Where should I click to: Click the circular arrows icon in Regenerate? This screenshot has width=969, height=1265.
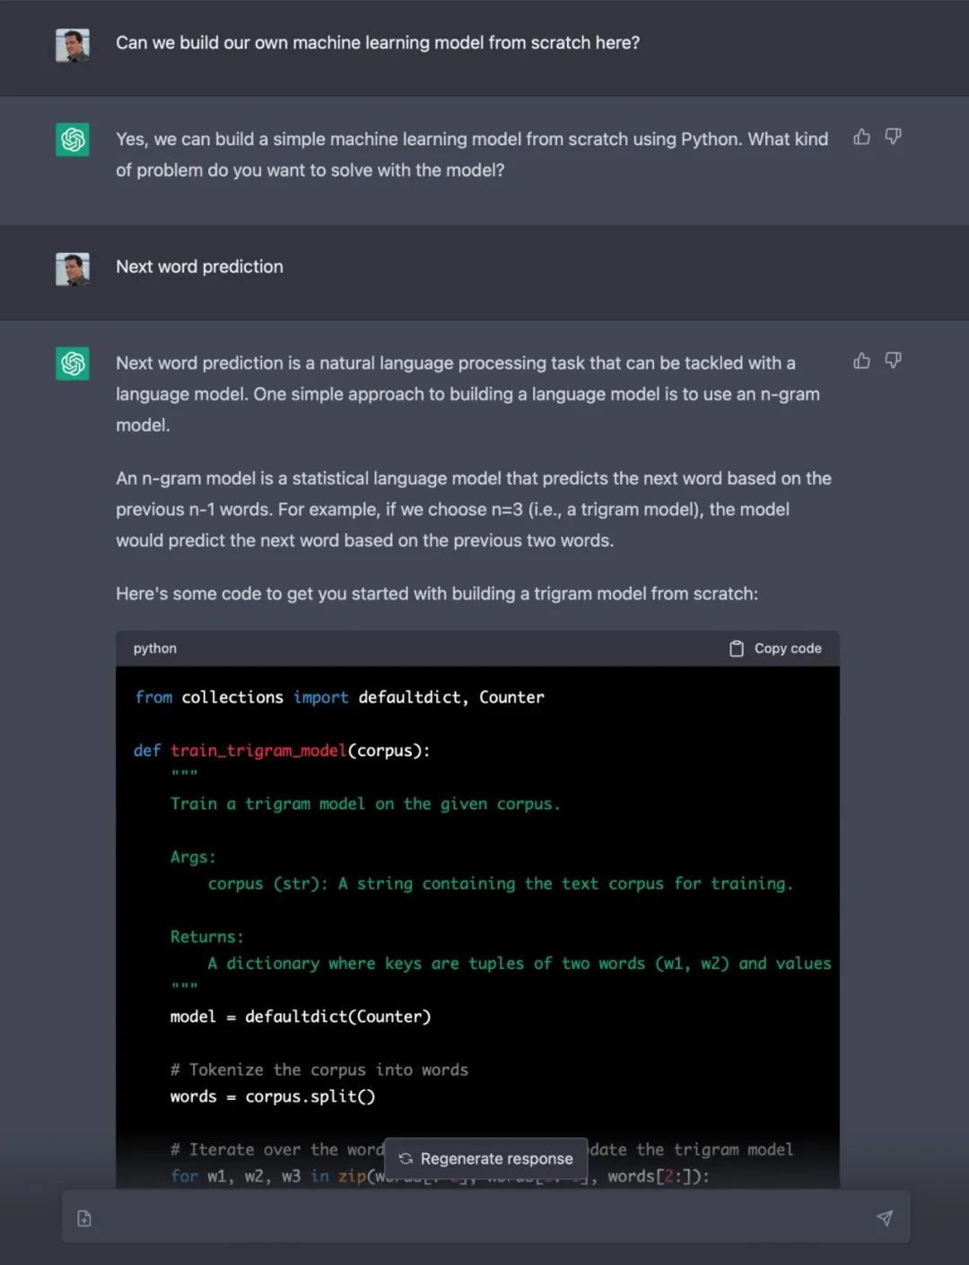click(x=406, y=1158)
